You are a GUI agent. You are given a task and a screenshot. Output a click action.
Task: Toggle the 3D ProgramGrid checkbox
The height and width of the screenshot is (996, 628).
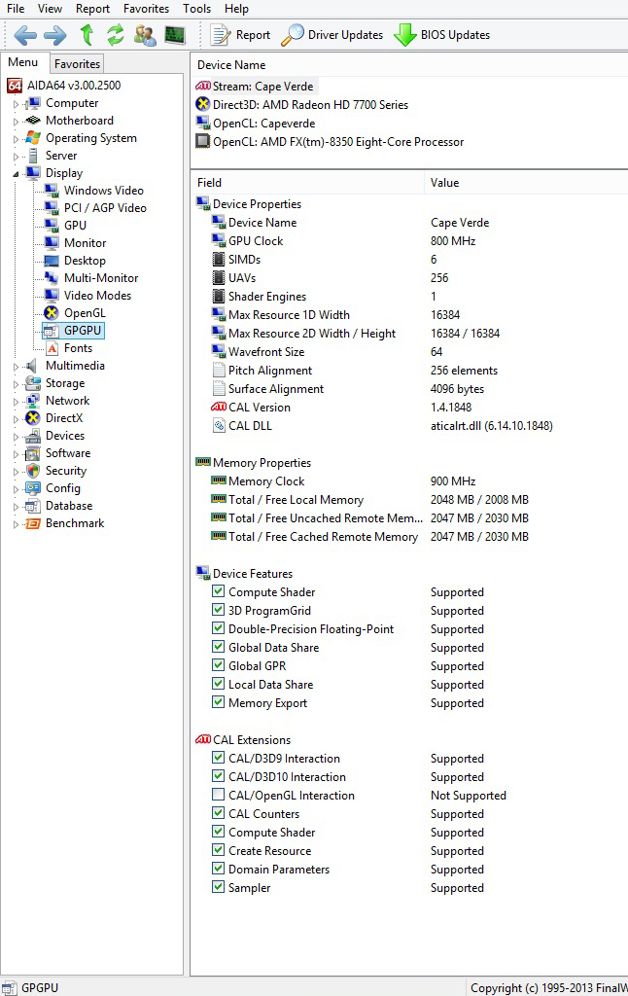[218, 610]
